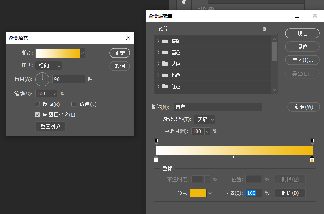The height and width of the screenshot is (214, 324).
Task: Click the gradient preview swatch in Gradient Fill
Action: pos(58,53)
